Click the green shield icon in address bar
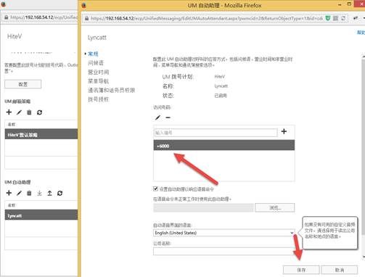 click(328, 18)
